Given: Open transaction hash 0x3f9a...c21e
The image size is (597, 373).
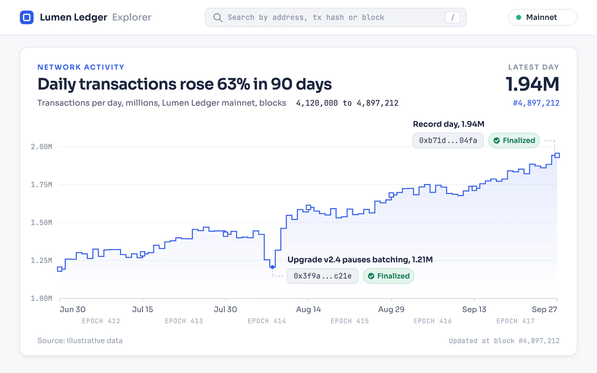Looking at the screenshot, I should click(323, 276).
